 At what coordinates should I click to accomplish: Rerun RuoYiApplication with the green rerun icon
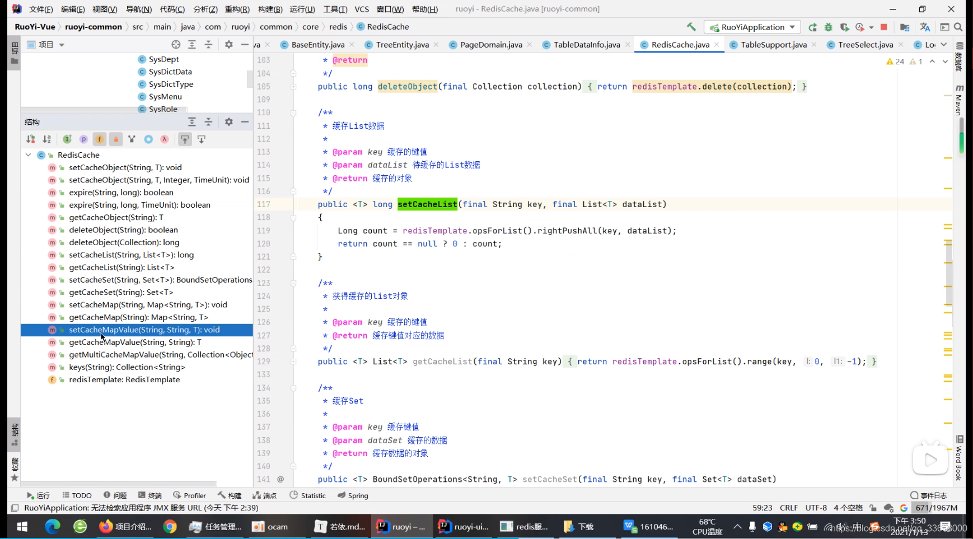pos(813,27)
